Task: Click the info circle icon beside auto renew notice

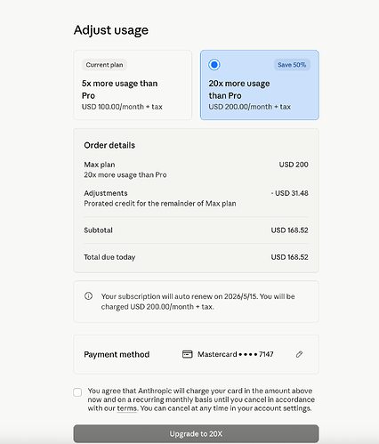Action: click(x=88, y=296)
